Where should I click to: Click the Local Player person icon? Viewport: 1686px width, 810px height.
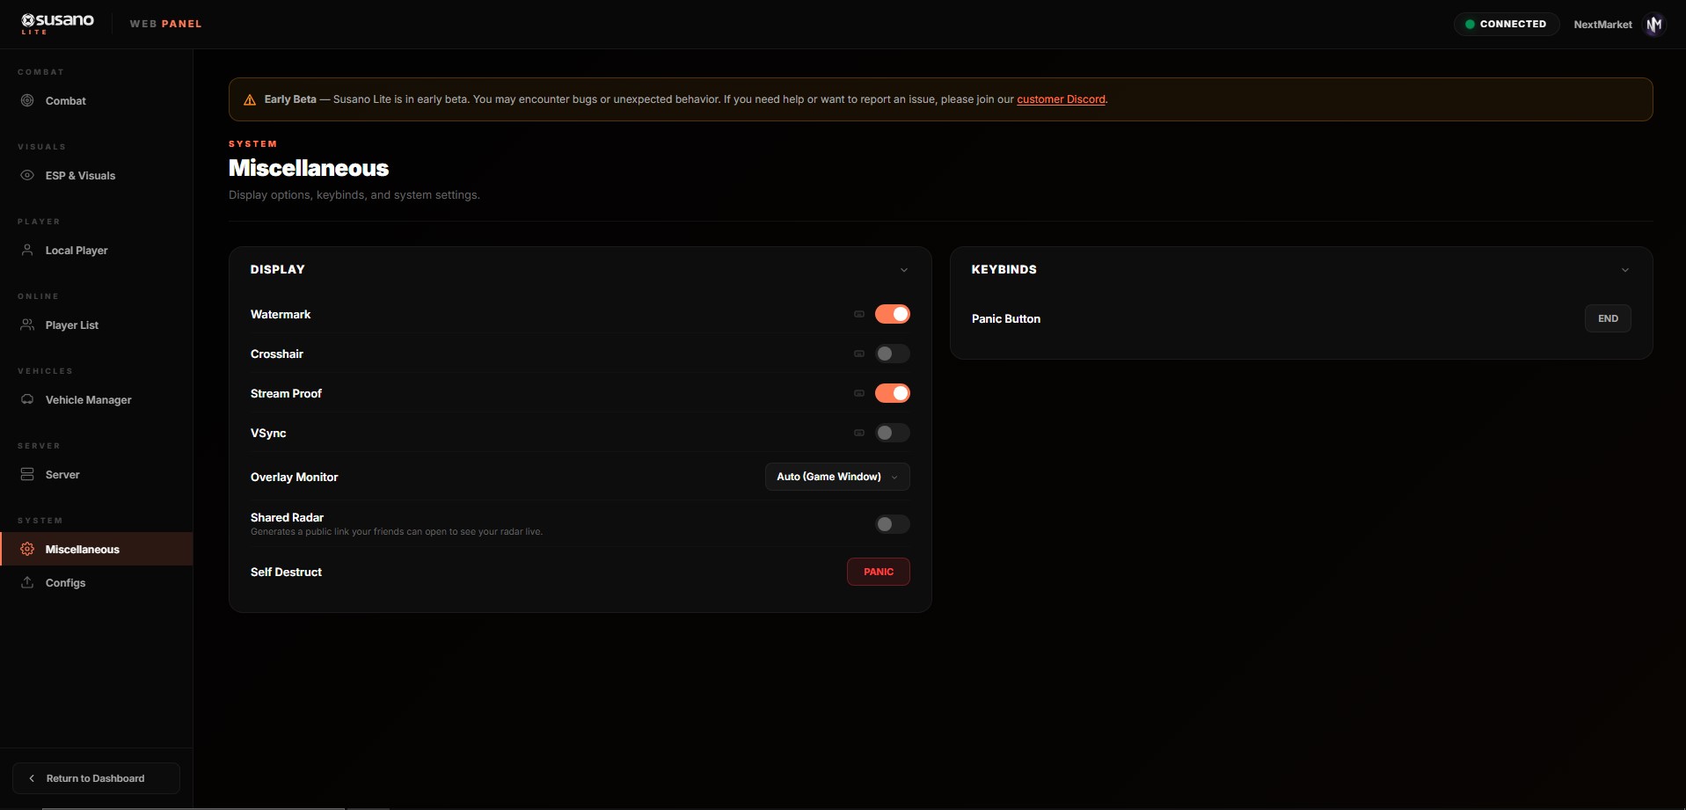[x=27, y=250]
